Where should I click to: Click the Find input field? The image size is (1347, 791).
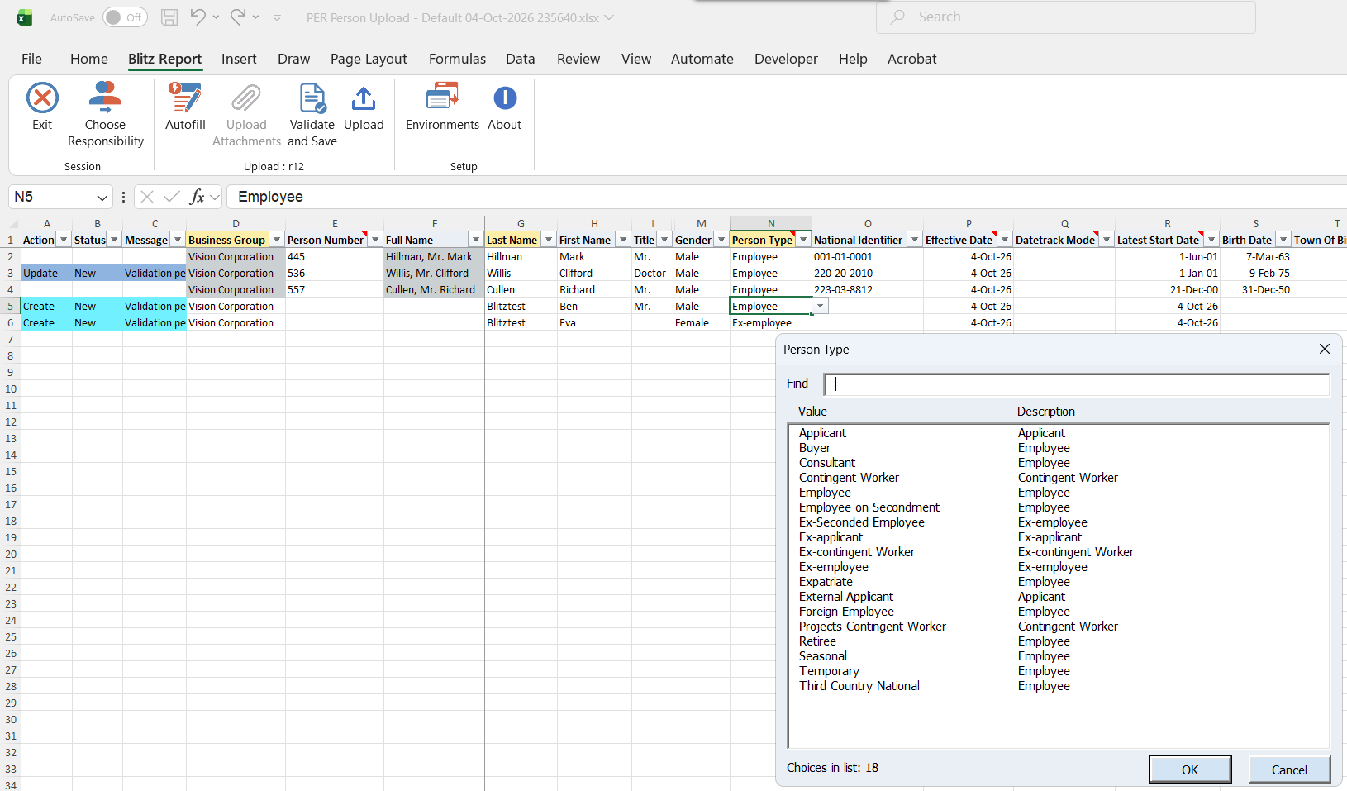pos(1077,384)
